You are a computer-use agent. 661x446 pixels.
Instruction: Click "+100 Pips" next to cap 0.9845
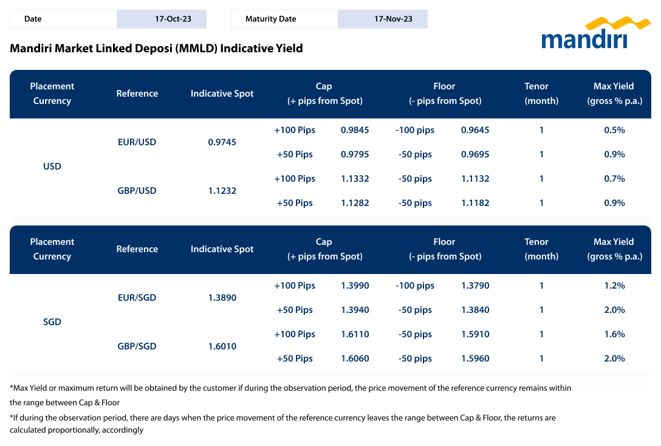pos(295,130)
